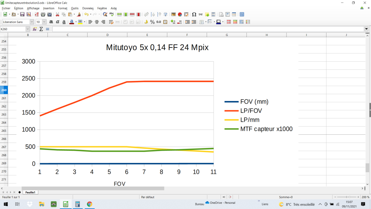371x209 pixels.
Task: Open the Name Box cell reference dropdown
Action: click(28, 29)
